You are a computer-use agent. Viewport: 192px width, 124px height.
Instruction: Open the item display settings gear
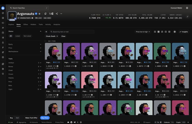174,32
